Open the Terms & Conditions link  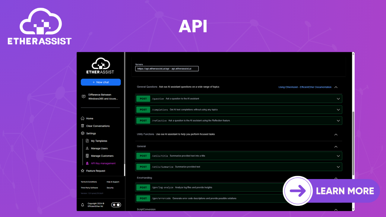[89, 182]
